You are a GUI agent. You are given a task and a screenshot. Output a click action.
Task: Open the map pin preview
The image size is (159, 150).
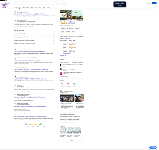[x=76, y=13]
